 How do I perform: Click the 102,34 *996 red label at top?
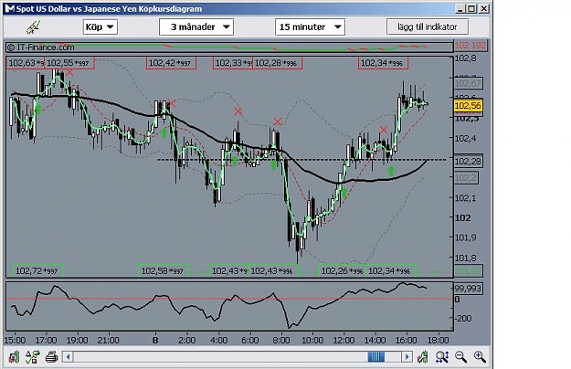point(383,63)
